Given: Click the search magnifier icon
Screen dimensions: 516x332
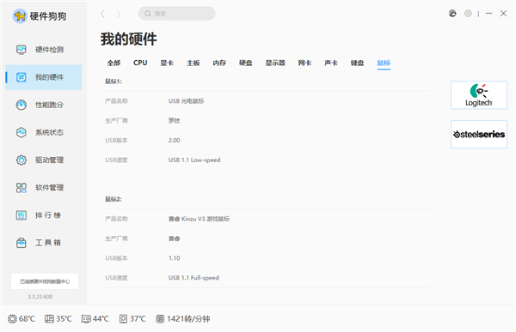Looking at the screenshot, I should [x=148, y=14].
